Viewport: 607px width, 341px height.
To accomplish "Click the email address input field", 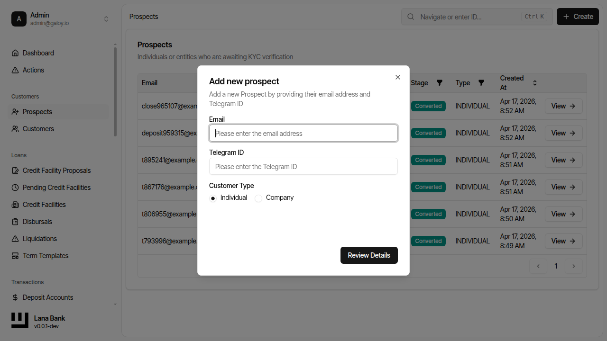I will pyautogui.click(x=303, y=133).
